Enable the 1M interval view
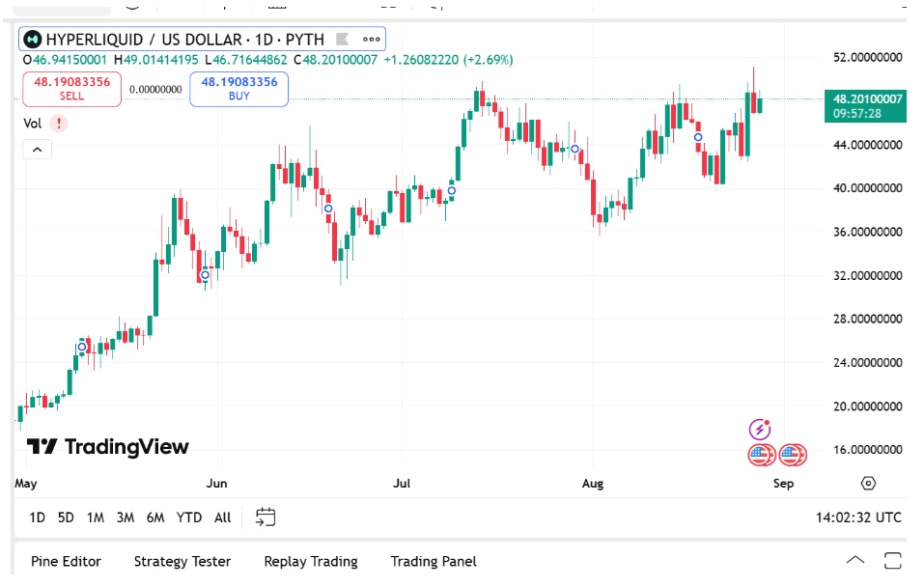This screenshot has width=924, height=587. pyautogui.click(x=94, y=517)
